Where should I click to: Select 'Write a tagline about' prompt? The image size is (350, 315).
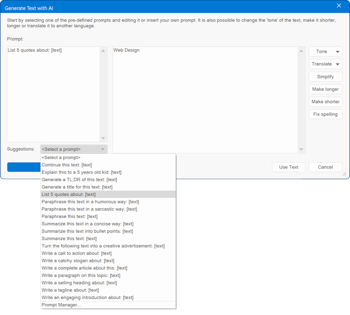tap(108, 290)
